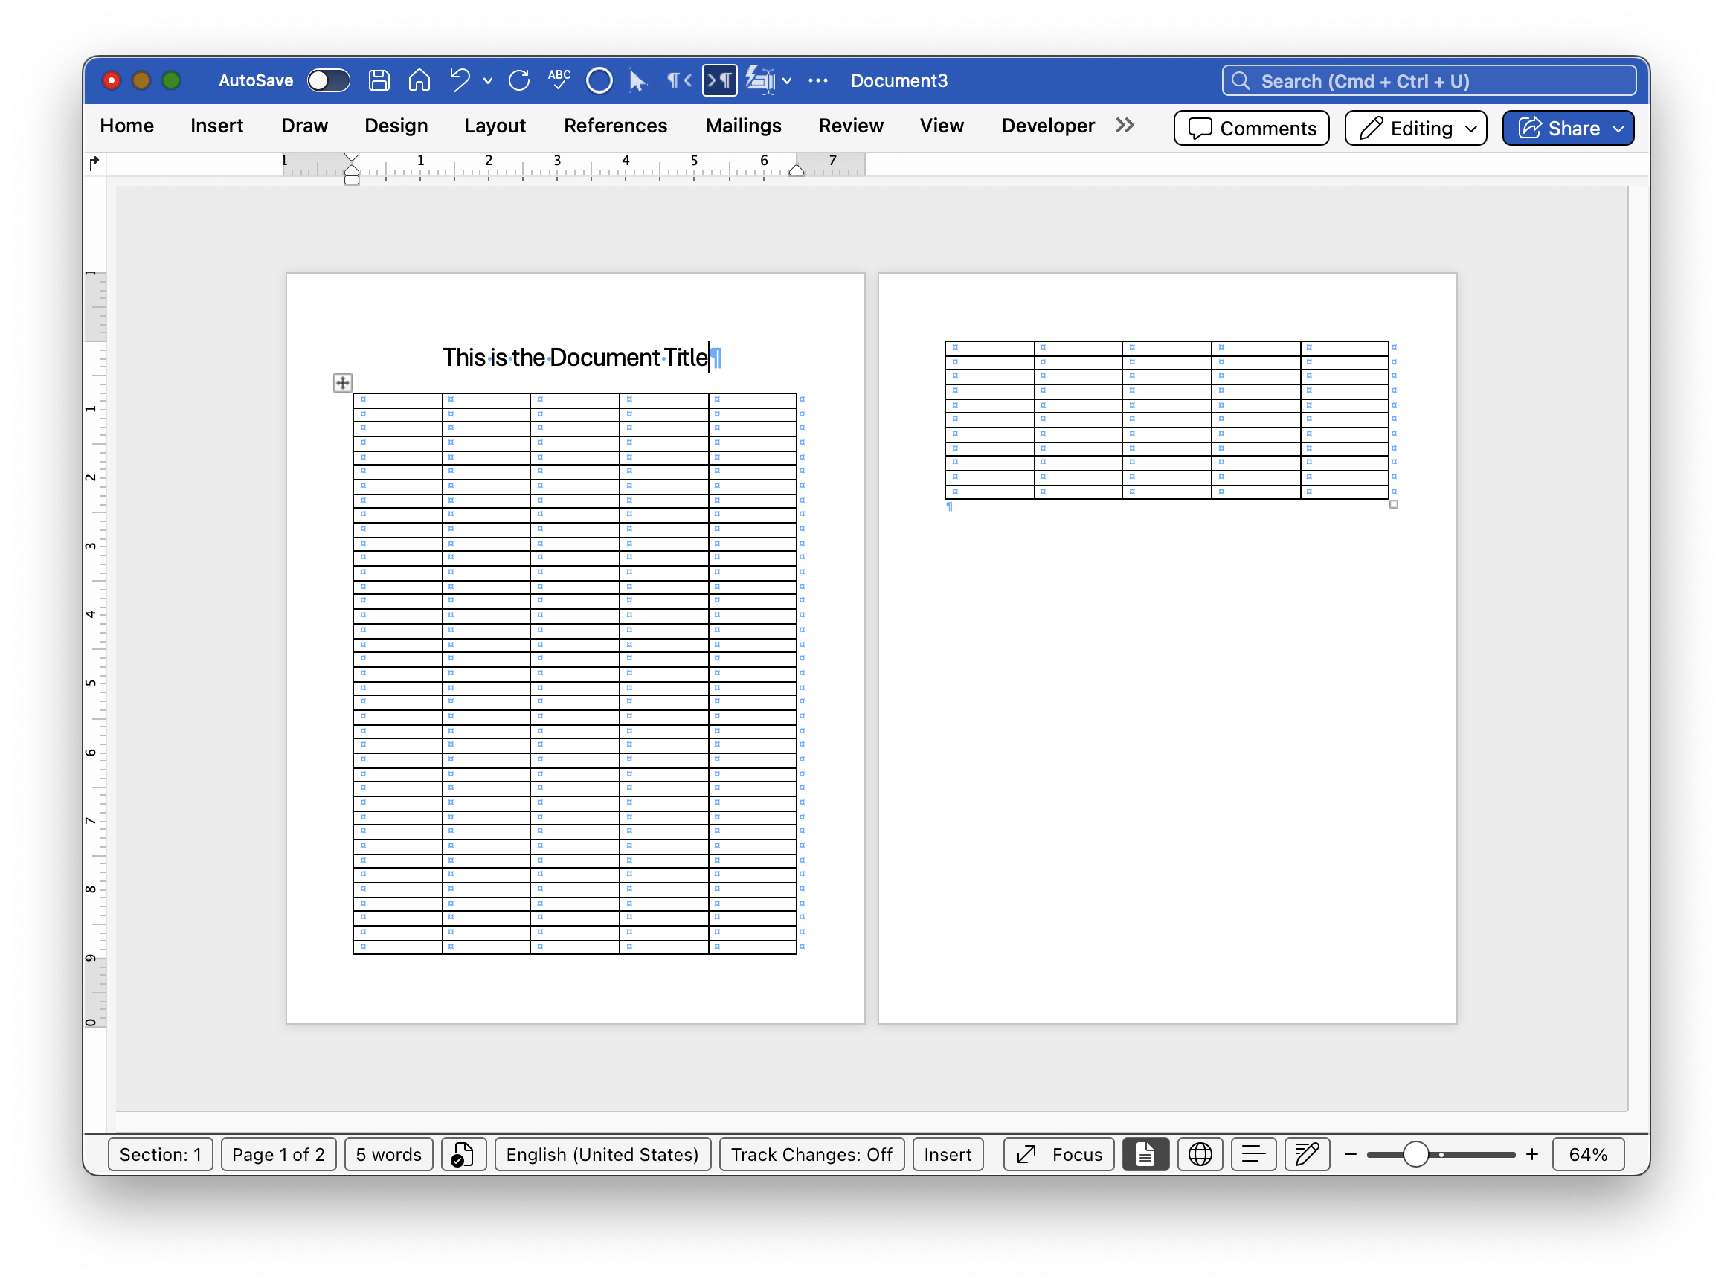The width and height of the screenshot is (1733, 1285).
Task: Switch to Outline view icon
Action: pyautogui.click(x=1253, y=1154)
